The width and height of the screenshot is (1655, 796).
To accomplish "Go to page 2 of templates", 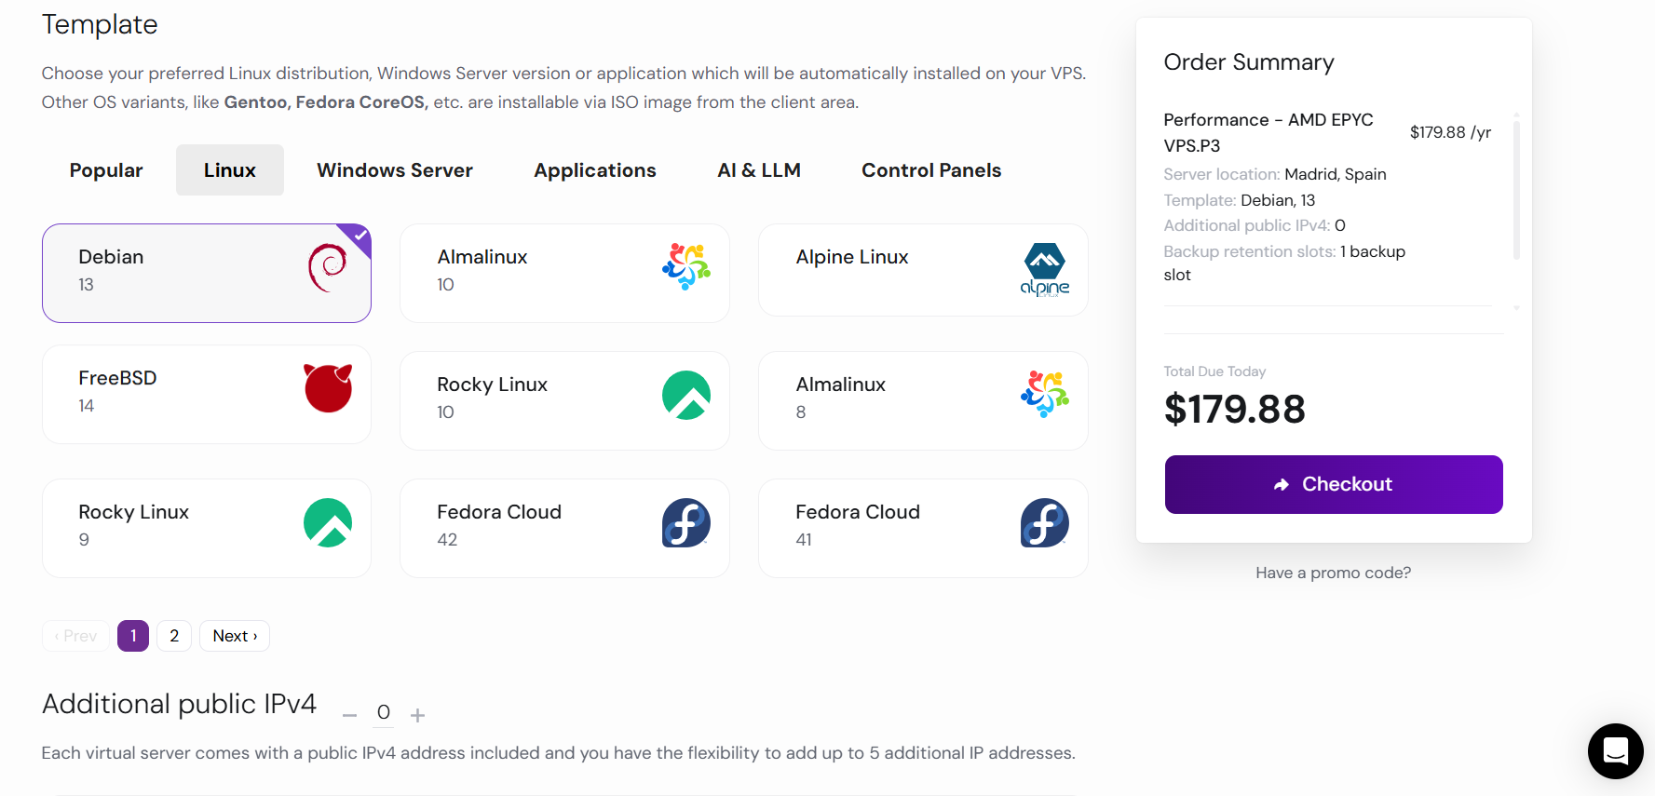I will 174,636.
